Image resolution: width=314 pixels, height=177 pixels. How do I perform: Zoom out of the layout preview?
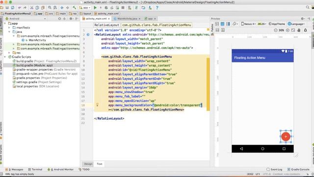pos(276,30)
